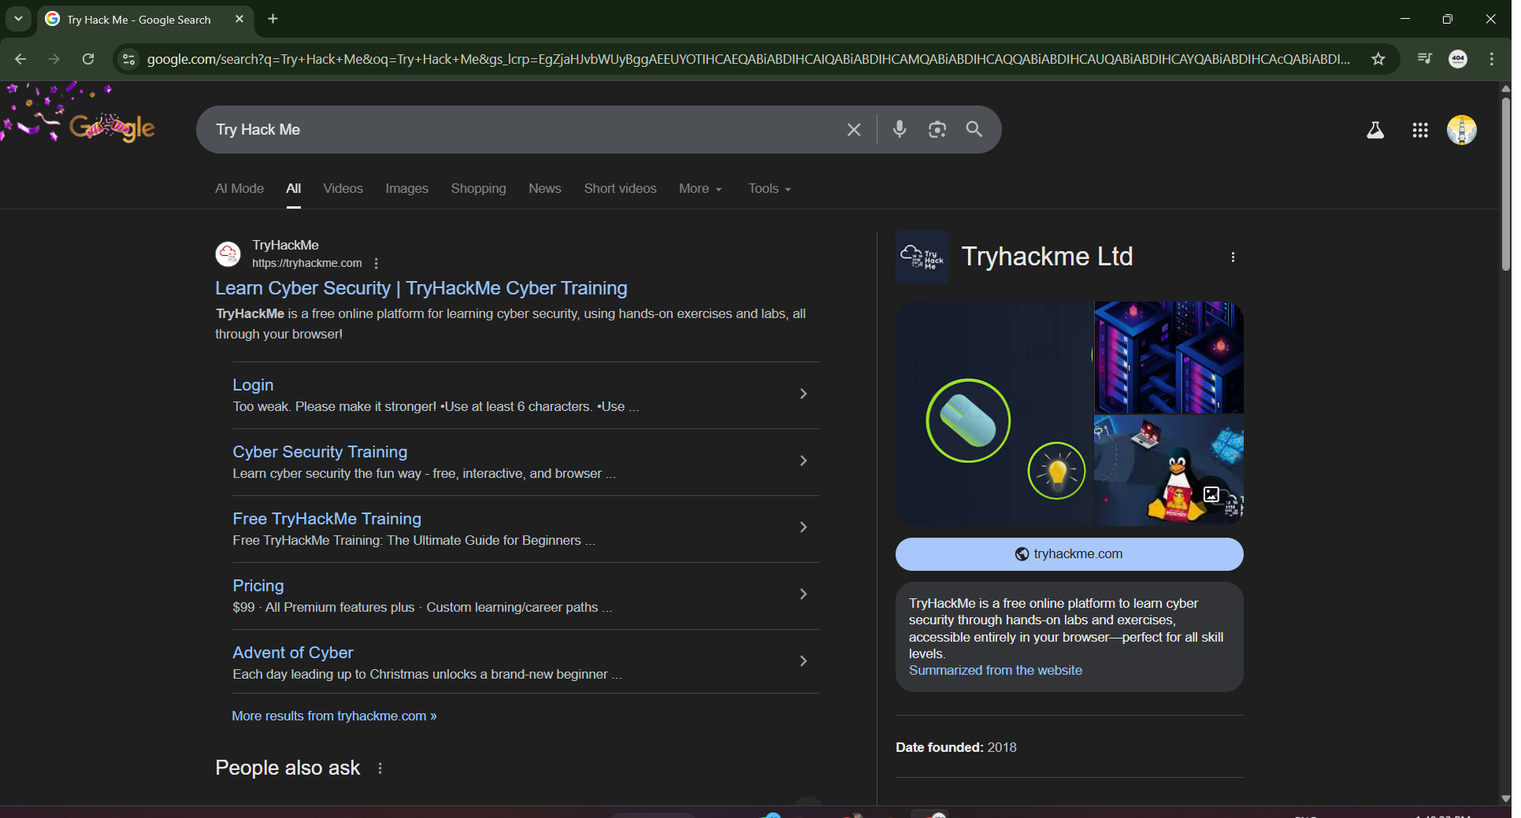Screen dimensions: 1521x818
Task: Switch to the Shopping tab
Action: [479, 189]
